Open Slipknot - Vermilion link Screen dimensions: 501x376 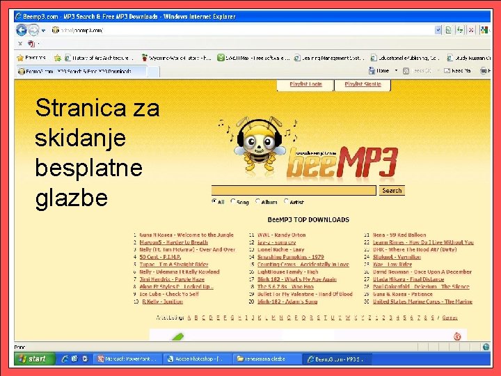[397, 257]
